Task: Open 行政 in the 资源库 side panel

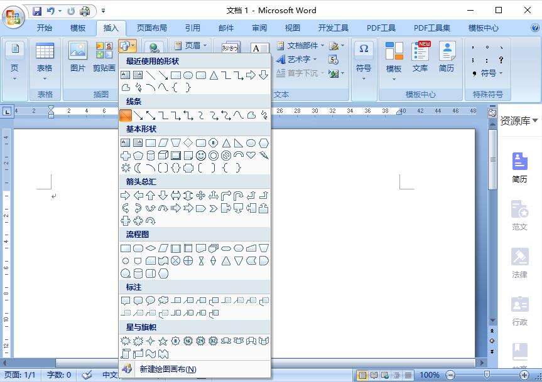Action: pos(519,310)
